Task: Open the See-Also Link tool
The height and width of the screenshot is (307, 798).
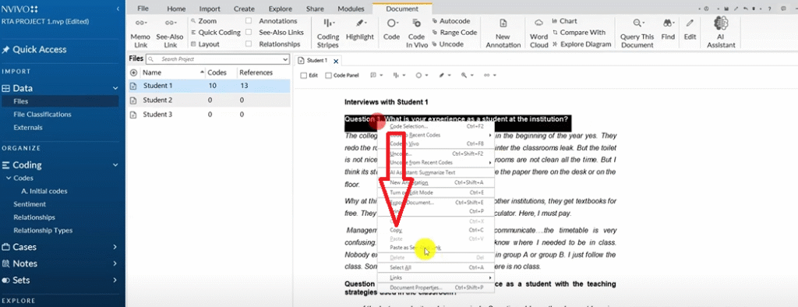Action: click(170, 33)
